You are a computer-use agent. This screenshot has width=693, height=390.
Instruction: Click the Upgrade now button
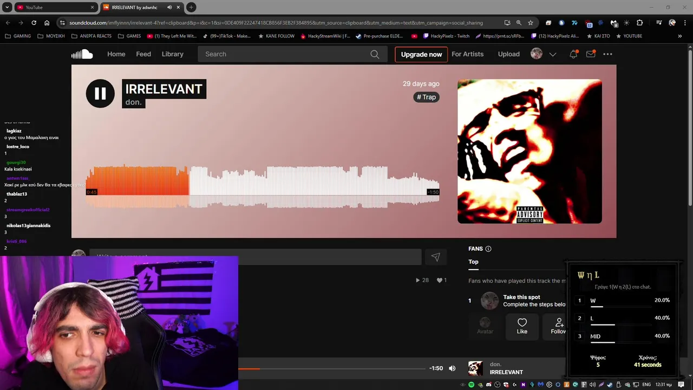pyautogui.click(x=421, y=54)
